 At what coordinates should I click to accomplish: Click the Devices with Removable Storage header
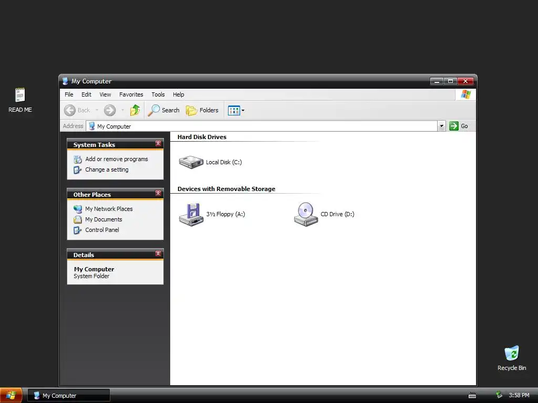coord(226,189)
